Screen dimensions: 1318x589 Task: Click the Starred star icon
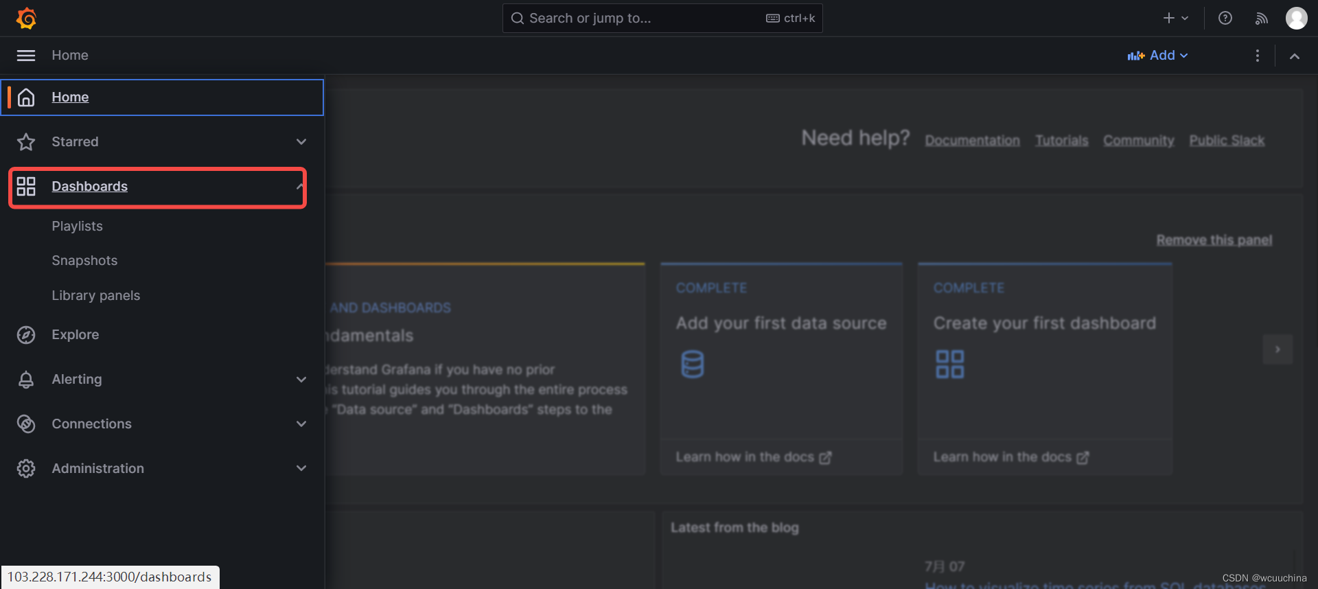26,142
